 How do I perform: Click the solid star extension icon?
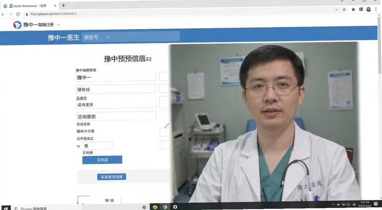pyautogui.click(x=353, y=10)
